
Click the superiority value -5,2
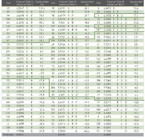tap(87, 84)
